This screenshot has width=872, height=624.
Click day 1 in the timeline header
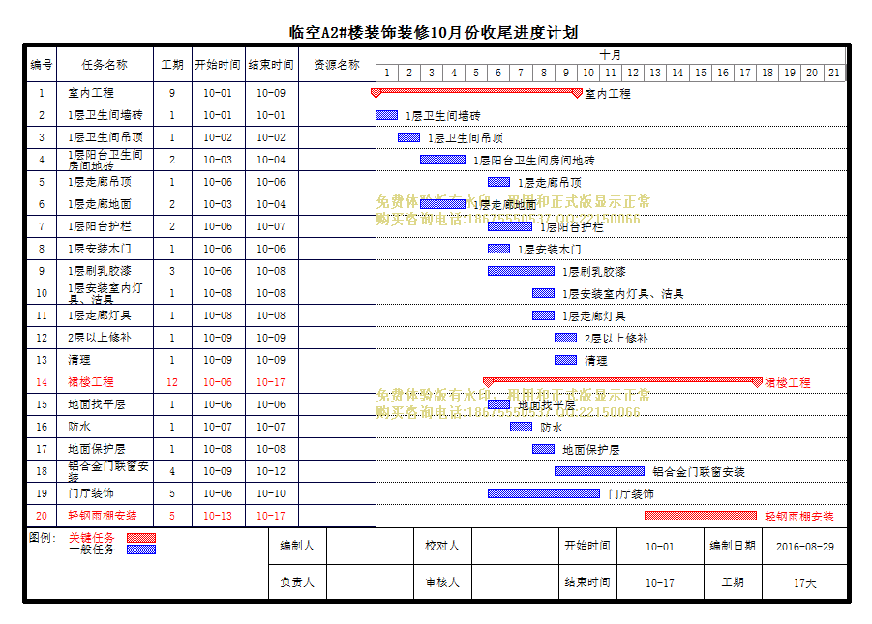coord(387,73)
